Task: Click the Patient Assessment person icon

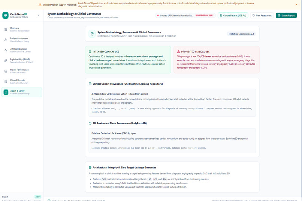Action: [6, 40]
